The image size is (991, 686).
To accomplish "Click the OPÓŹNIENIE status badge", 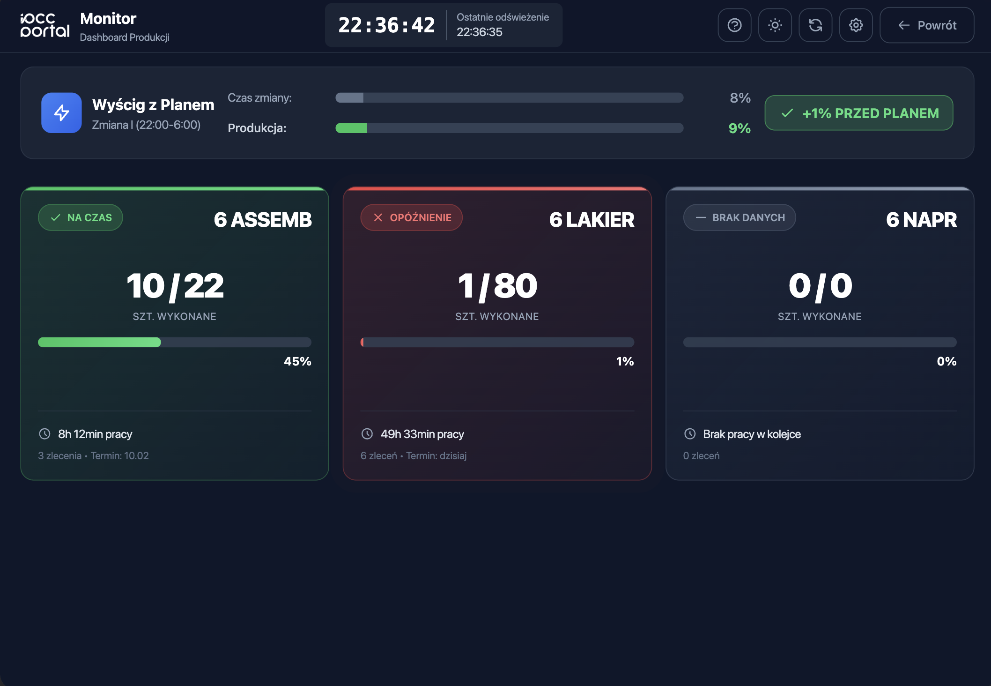I will point(411,217).
